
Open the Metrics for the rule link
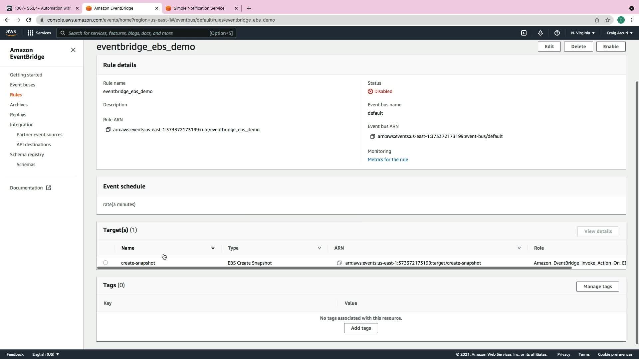pyautogui.click(x=388, y=160)
